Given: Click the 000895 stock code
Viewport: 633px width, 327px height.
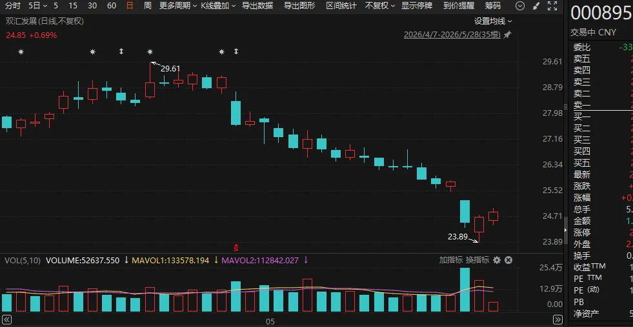Looking at the screenshot, I should pyautogui.click(x=601, y=13).
